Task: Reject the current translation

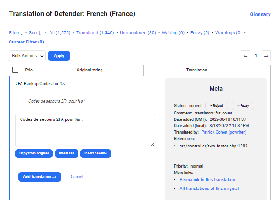Action: click(217, 106)
